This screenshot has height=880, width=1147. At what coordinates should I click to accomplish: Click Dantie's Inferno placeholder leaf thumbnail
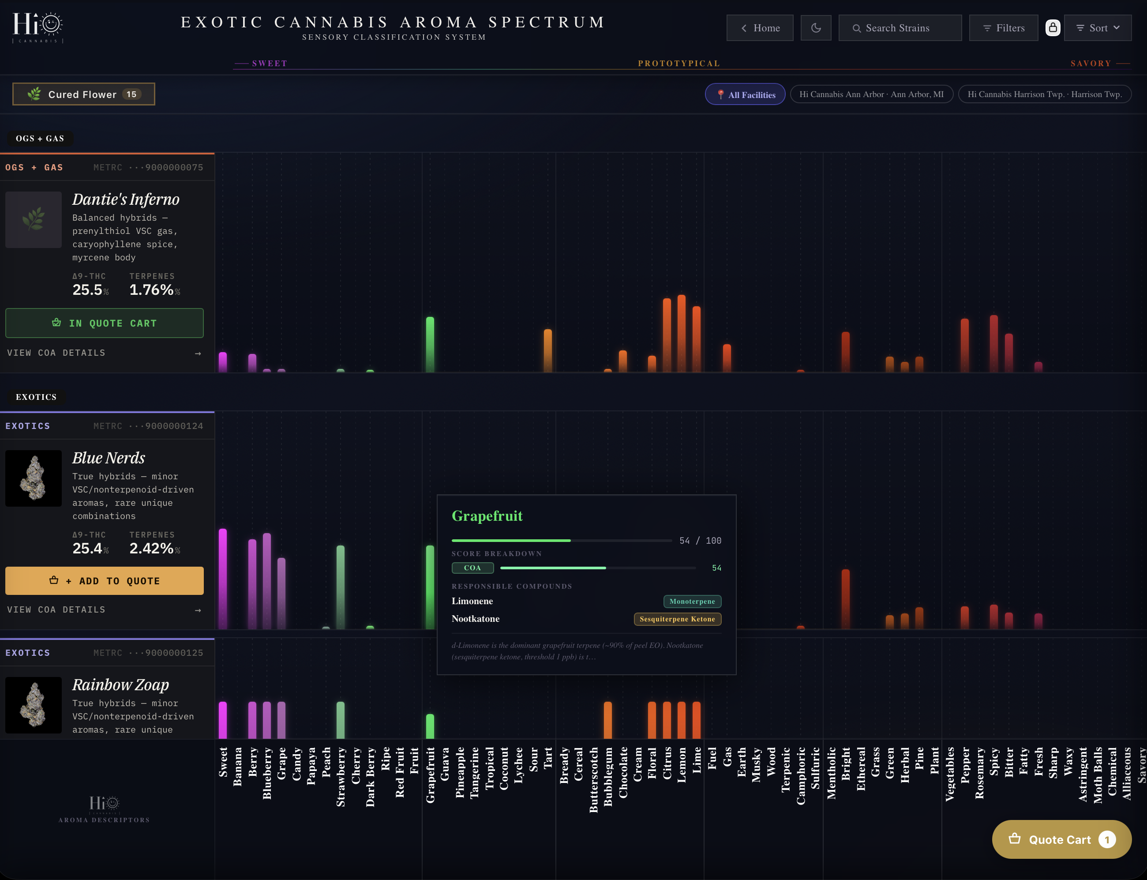34,219
